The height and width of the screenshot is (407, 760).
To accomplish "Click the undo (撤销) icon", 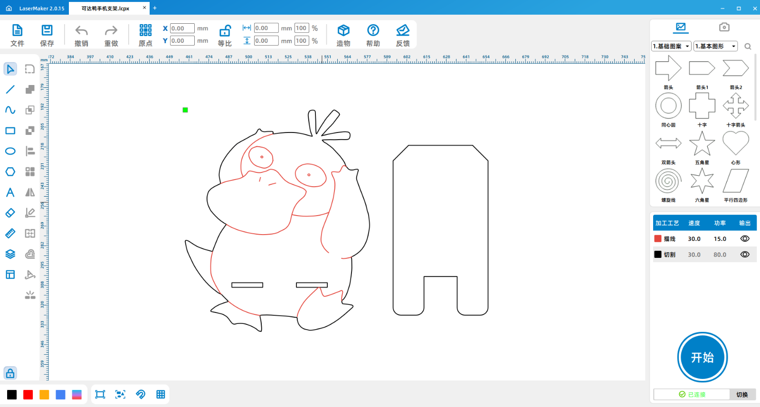I will coord(81,31).
